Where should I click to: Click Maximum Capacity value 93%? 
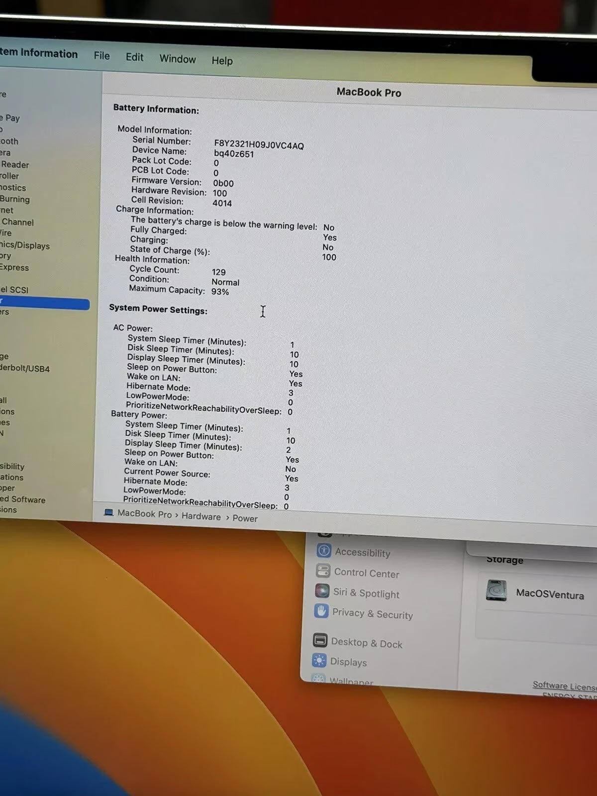click(x=220, y=292)
